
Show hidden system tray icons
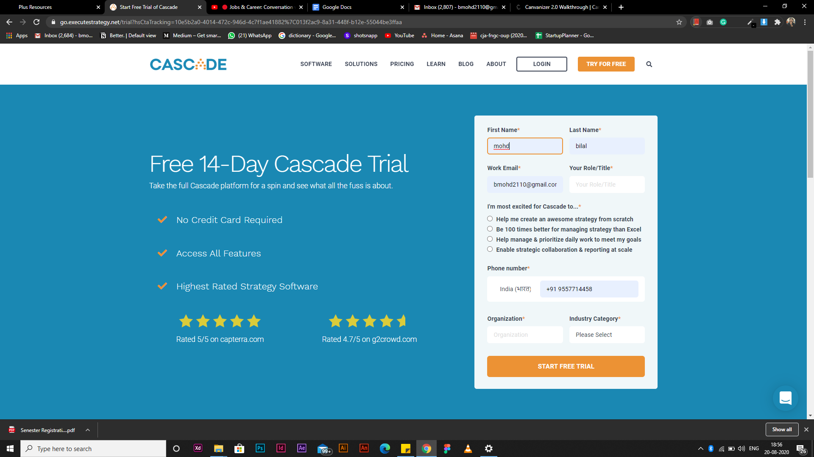point(700,449)
